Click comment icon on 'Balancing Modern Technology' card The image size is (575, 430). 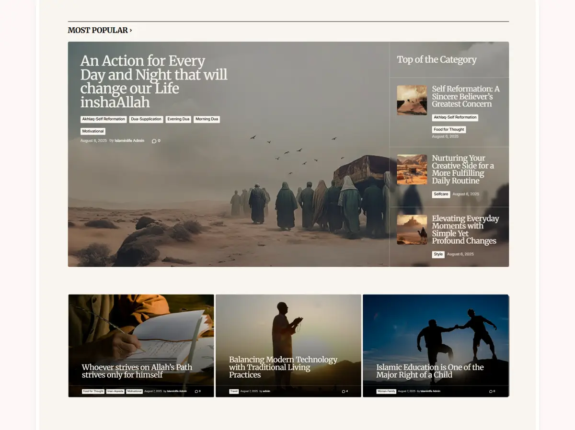343,391
